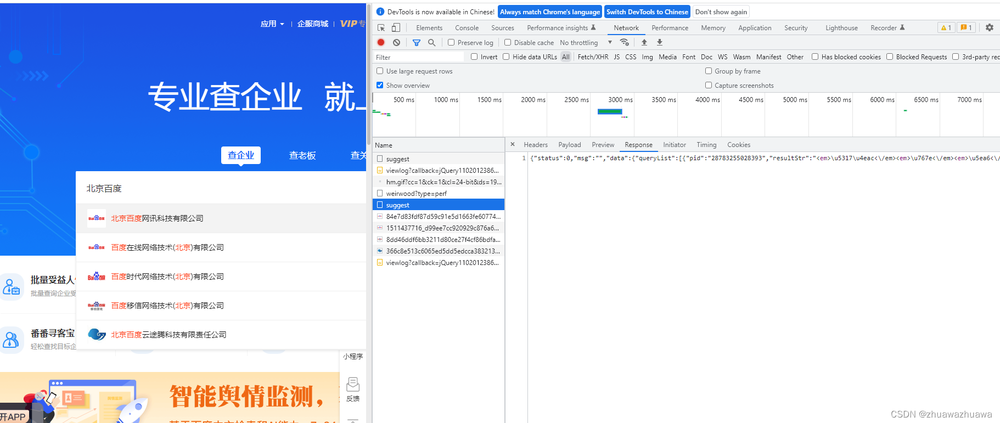Expand the 应用 dropdown menu
Screen dimensions: 1000x423
(272, 24)
